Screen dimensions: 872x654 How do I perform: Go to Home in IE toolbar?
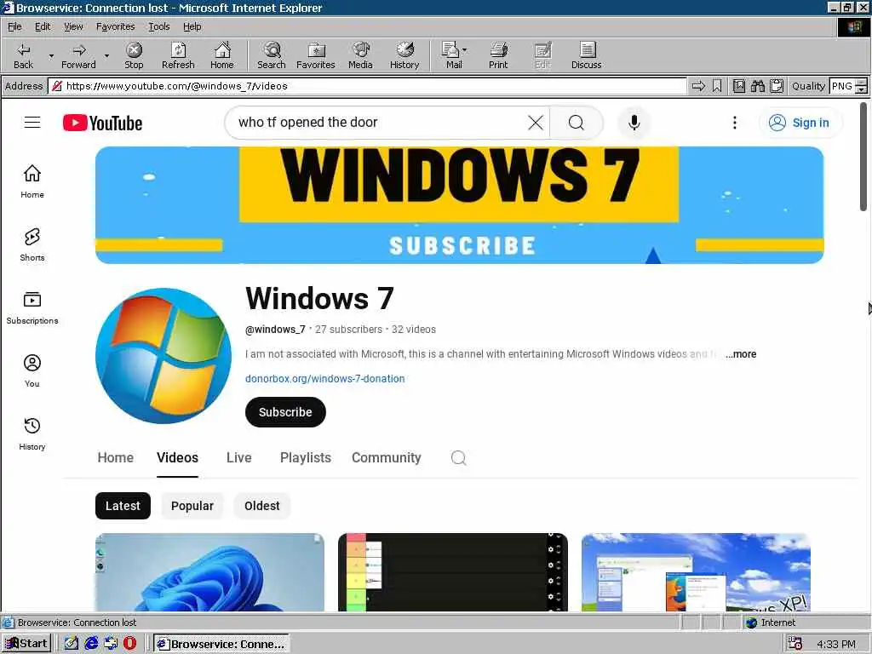222,55
